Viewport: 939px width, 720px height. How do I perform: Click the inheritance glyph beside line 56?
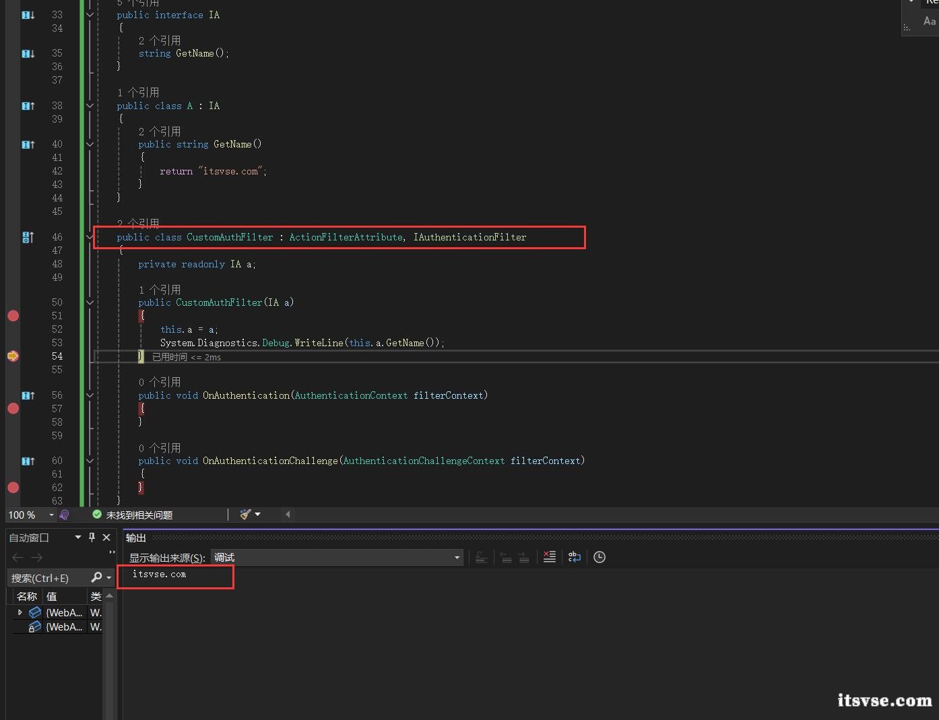(28, 395)
